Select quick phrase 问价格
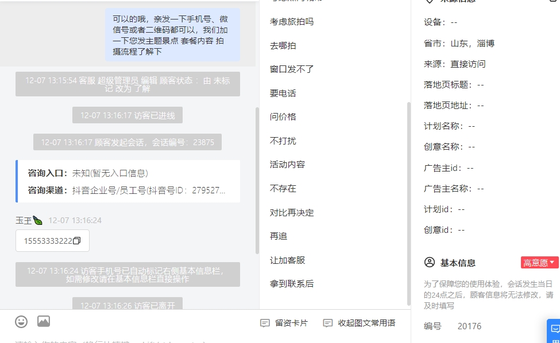The image size is (560, 343). 283,117
